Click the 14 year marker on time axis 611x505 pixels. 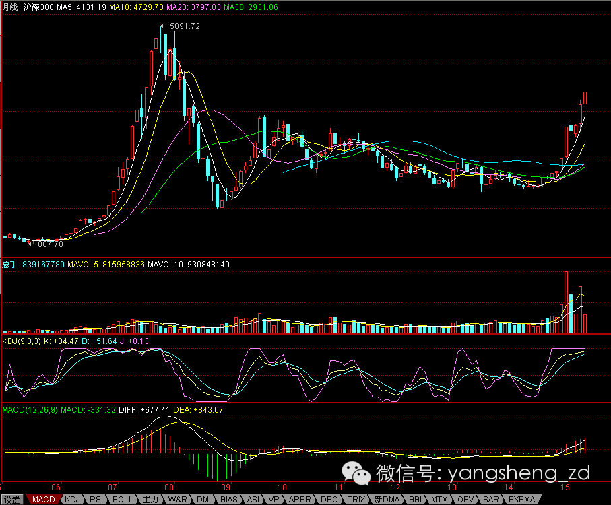point(509,487)
